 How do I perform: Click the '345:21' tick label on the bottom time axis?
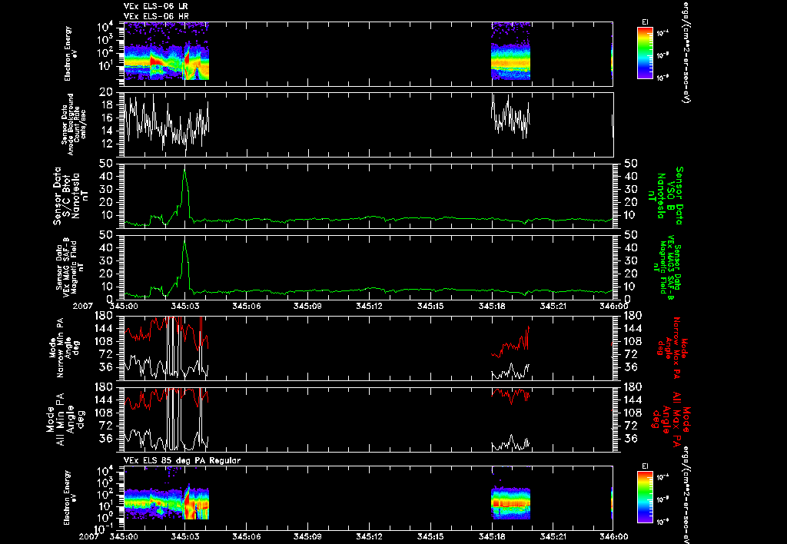point(554,536)
